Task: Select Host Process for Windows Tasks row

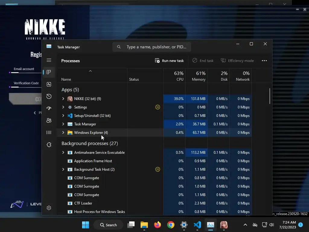Action: (x=154, y=212)
